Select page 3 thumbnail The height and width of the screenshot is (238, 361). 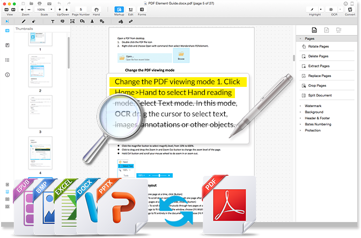pos(40,112)
